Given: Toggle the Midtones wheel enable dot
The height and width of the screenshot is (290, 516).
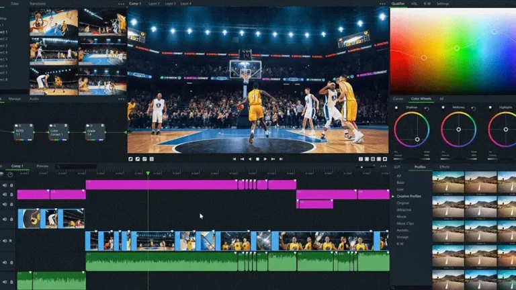Looking at the screenshot, I should click(443, 107).
